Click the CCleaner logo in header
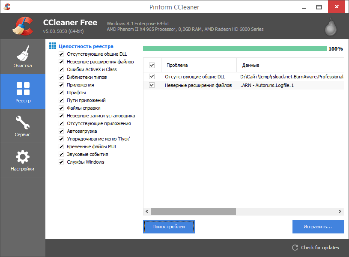349x257 pixels. tap(22, 26)
